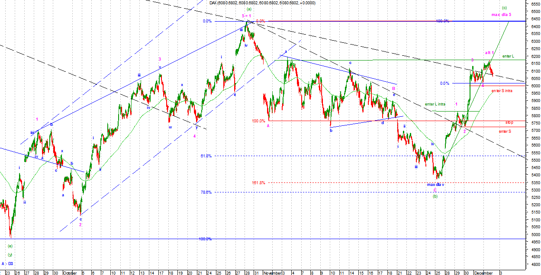This screenshot has height=275, width=541.
Task: Click the 'stop' level label
Action: (x=509, y=122)
